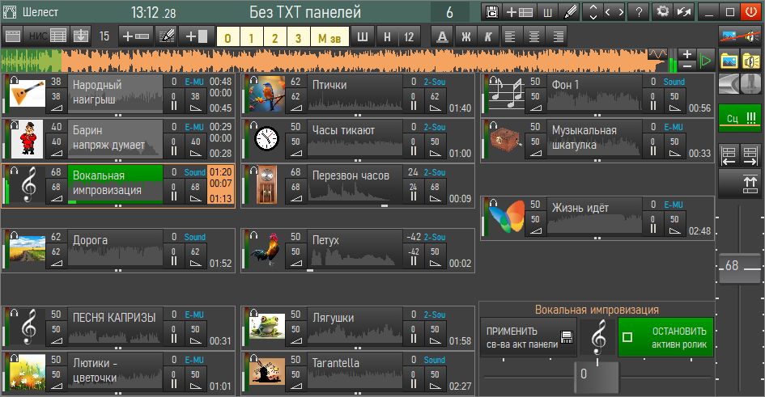The height and width of the screenshot is (397, 765).
Task: Click the Ш button next to Н
Action: [363, 36]
